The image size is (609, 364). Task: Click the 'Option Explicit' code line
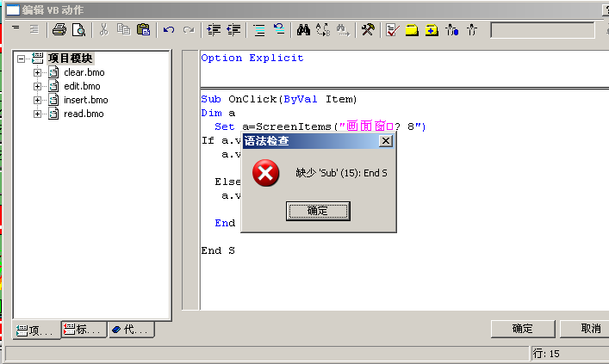[x=252, y=59]
